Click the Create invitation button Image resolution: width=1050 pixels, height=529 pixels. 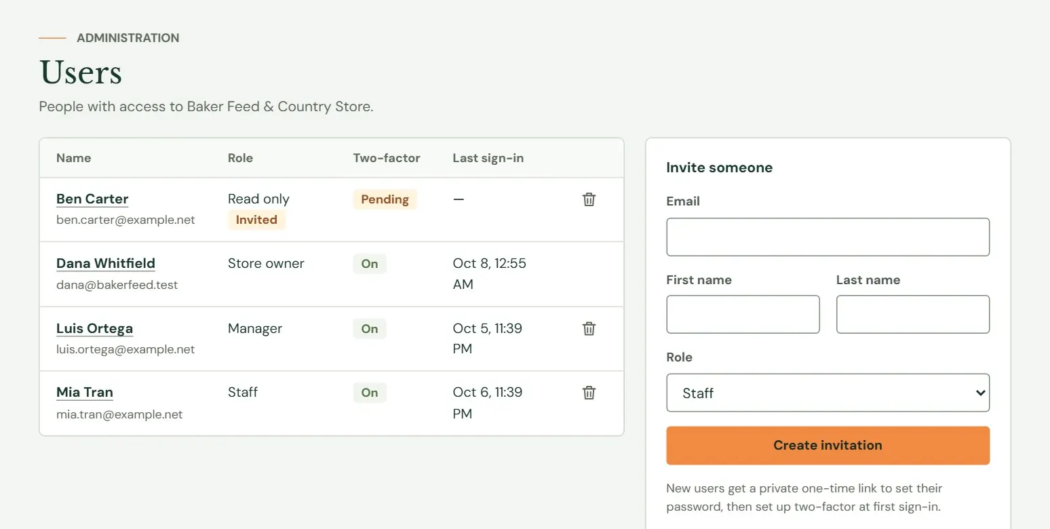click(828, 446)
